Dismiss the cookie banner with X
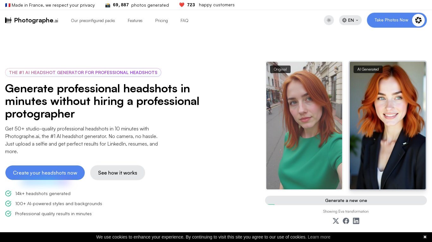432x242 pixels. [x=425, y=237]
